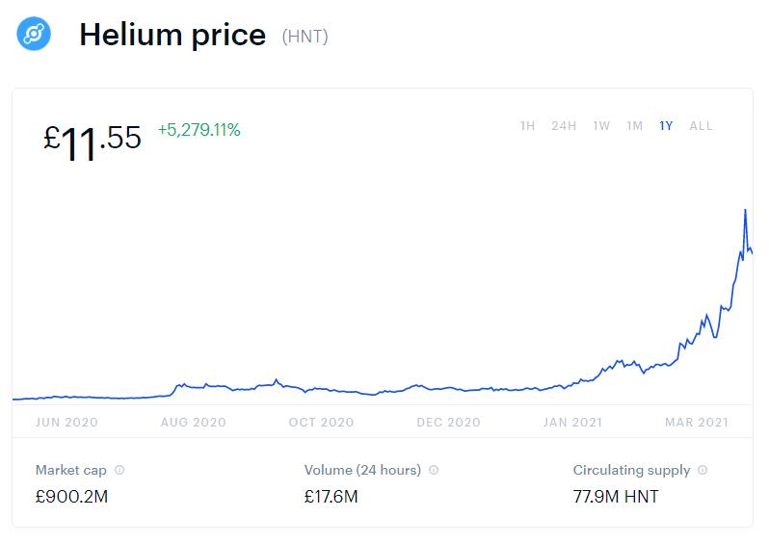
Task: Click the 77.9M HNT supply value
Action: pyautogui.click(x=616, y=497)
